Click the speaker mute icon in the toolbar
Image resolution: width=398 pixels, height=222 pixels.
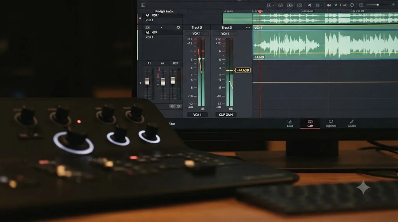point(329,5)
